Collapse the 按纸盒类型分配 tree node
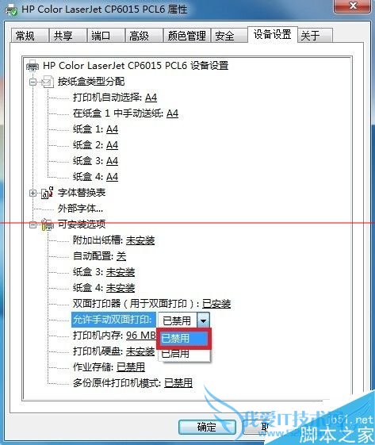The image size is (375, 445). [x=33, y=82]
